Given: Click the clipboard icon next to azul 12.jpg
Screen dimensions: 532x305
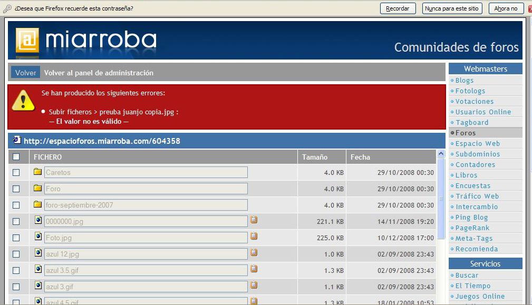Looking at the screenshot, I should point(254,252).
